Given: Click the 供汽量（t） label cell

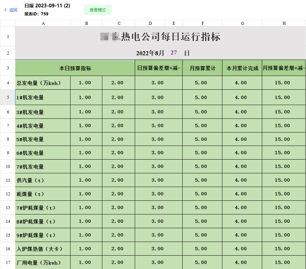Looking at the screenshot, I should pyautogui.click(x=42, y=180).
